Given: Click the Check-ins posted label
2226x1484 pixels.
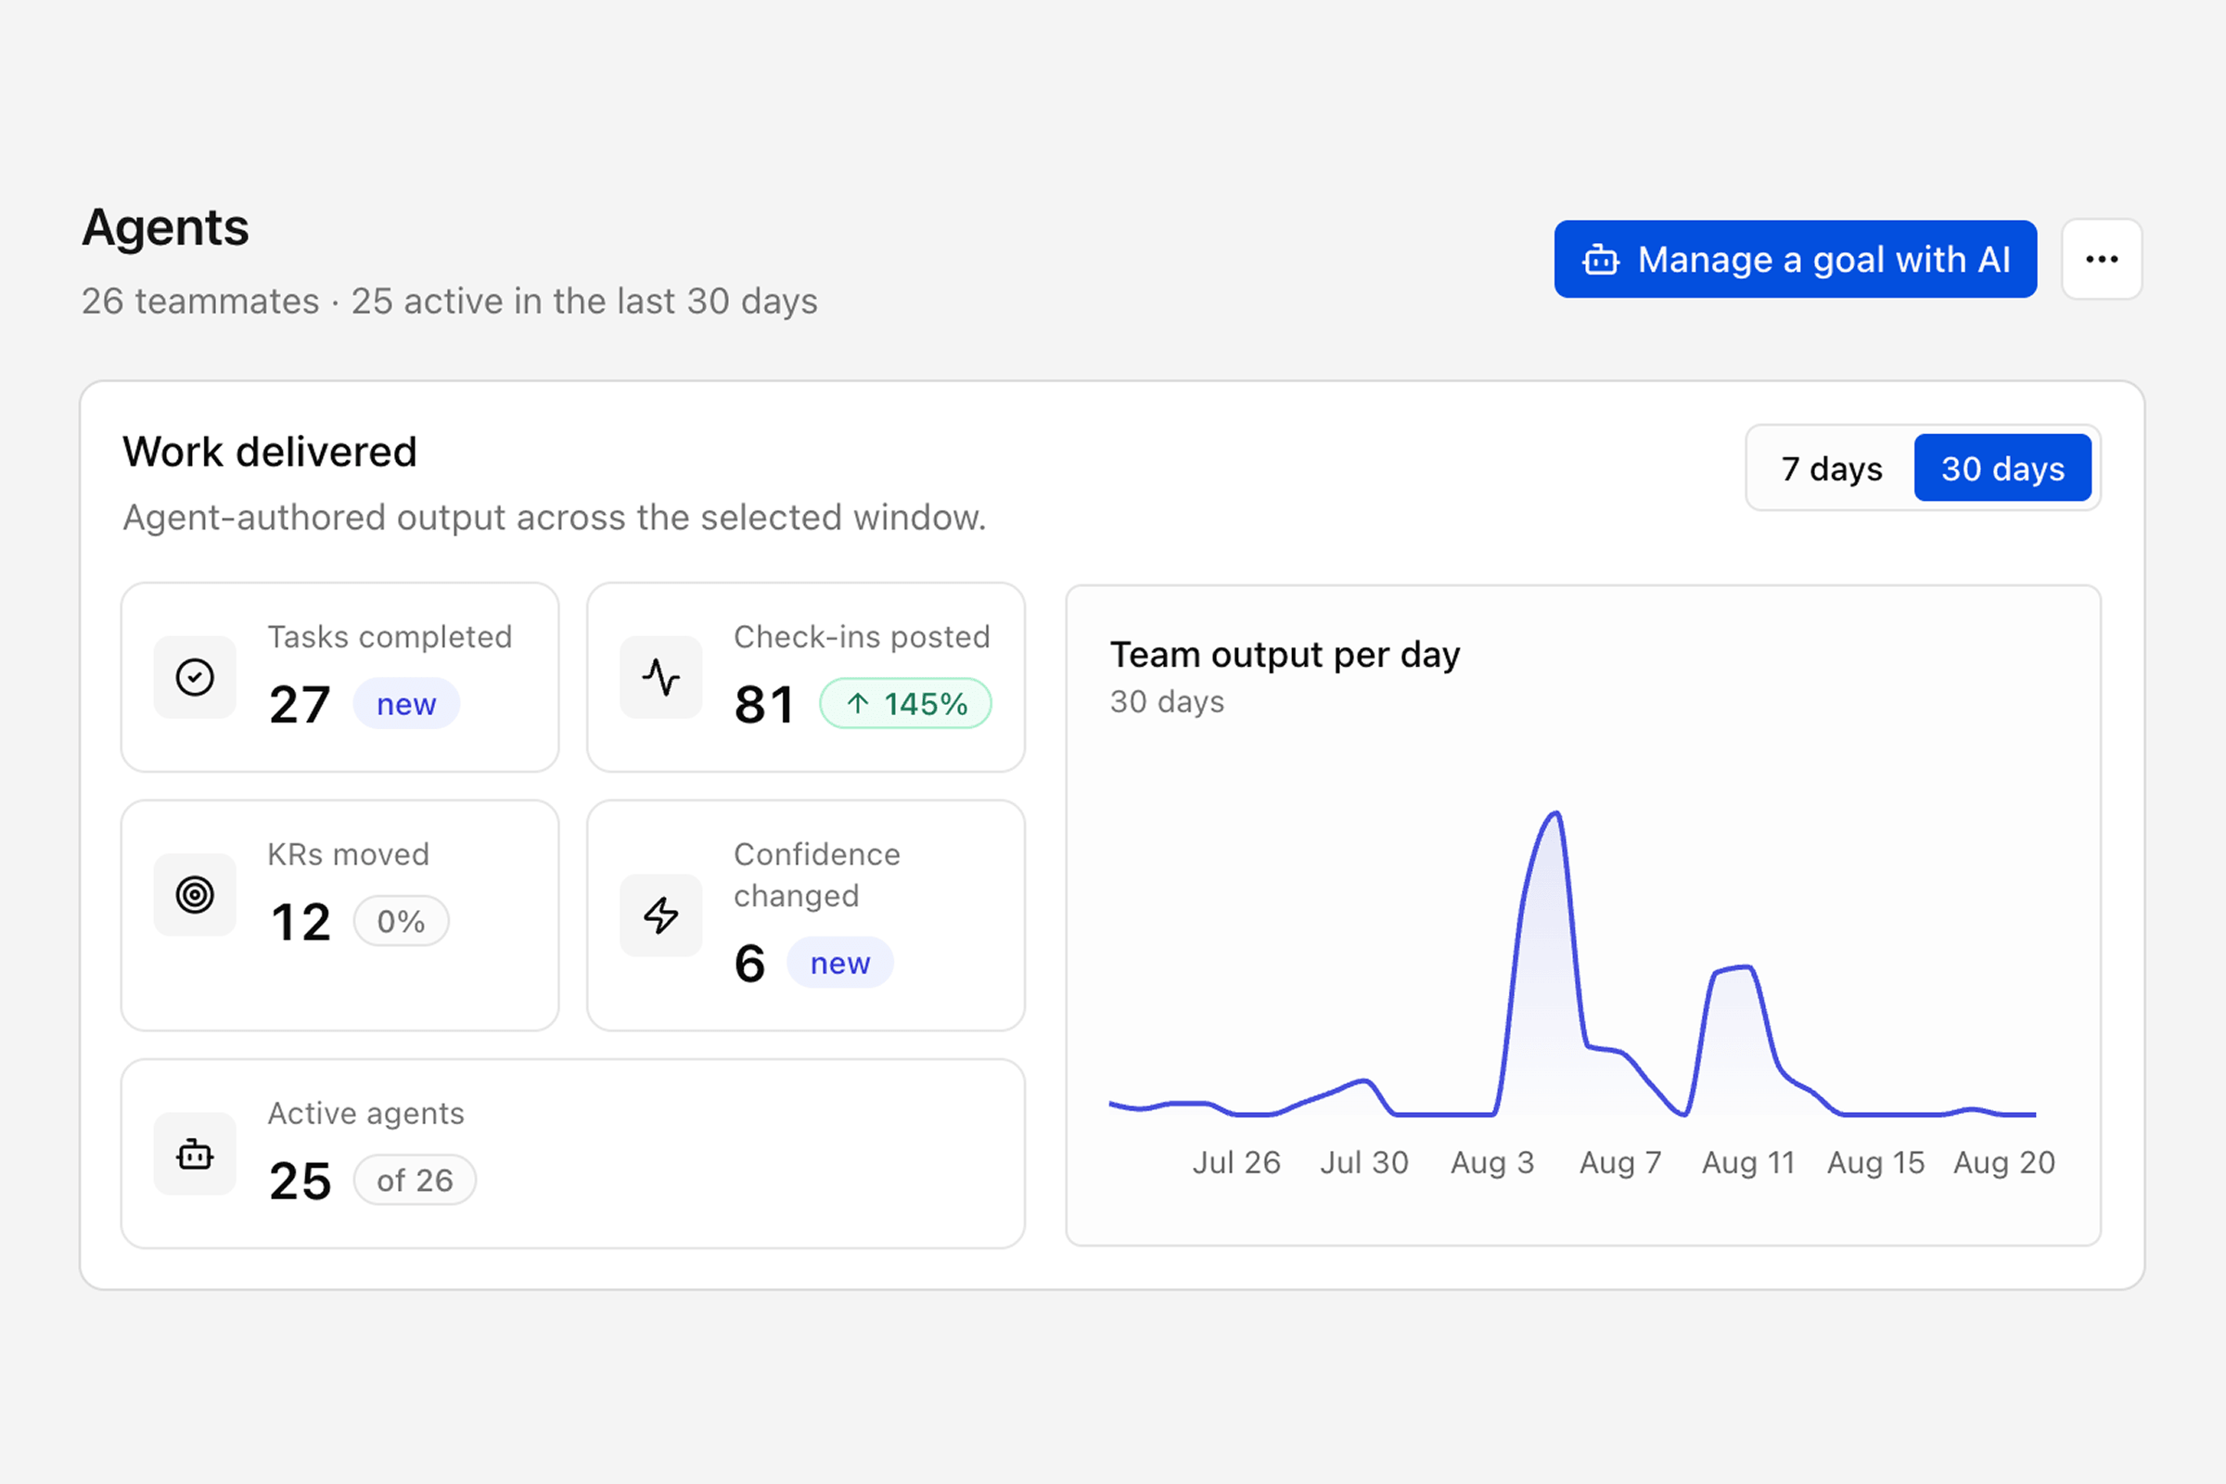Looking at the screenshot, I should point(863,637).
